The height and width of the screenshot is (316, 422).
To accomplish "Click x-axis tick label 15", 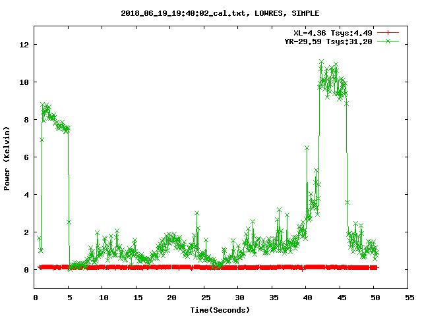I will 138,298.
